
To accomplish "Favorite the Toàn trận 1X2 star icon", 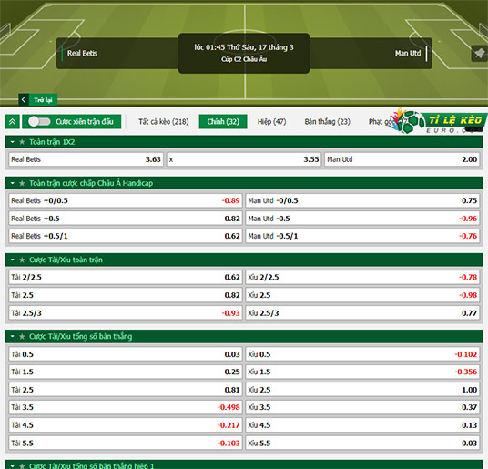I will pos(22,142).
